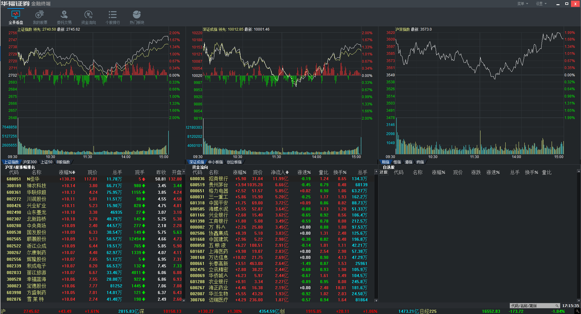Select the 五粮液 capital flow row
This screenshot has height=314, width=581.
[280, 245]
